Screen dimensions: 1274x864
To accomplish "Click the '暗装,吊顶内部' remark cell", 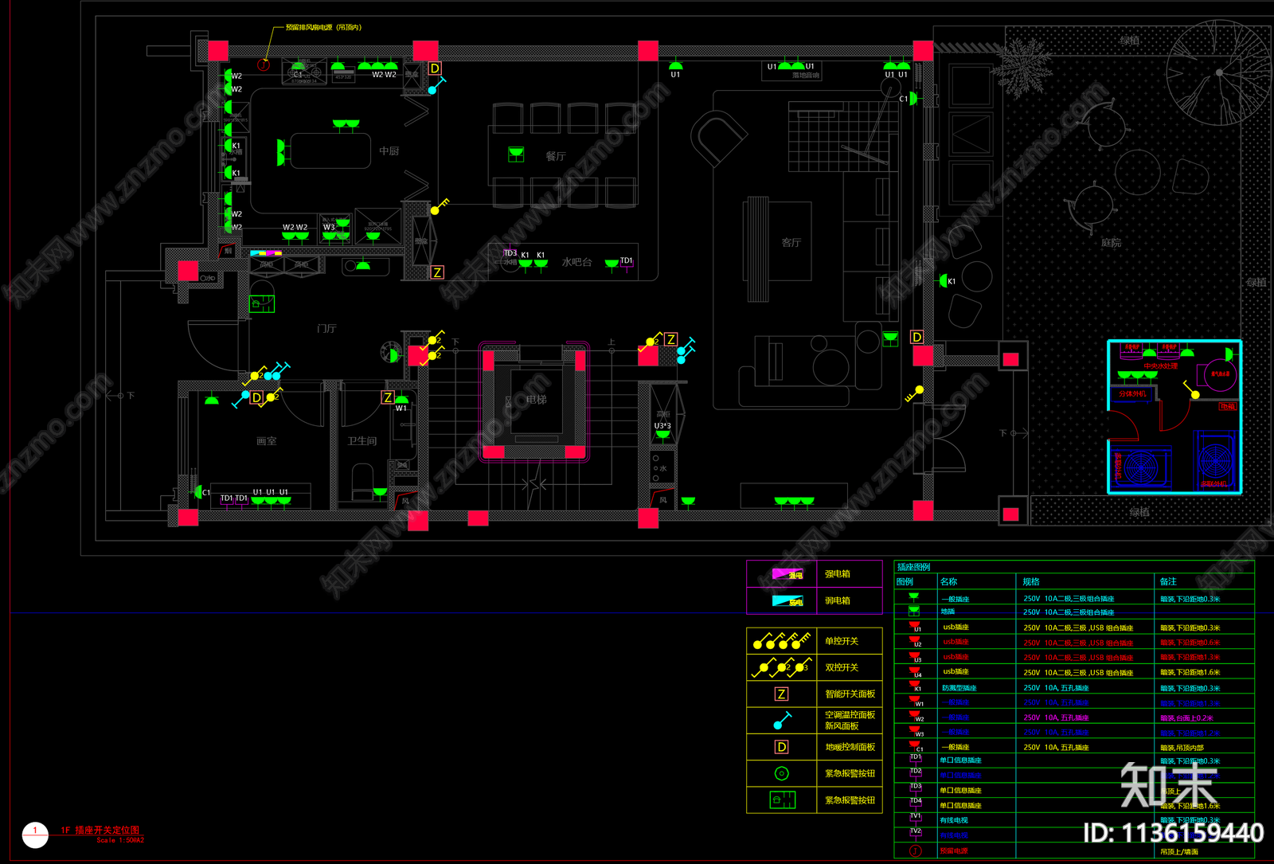I will point(1182,747).
